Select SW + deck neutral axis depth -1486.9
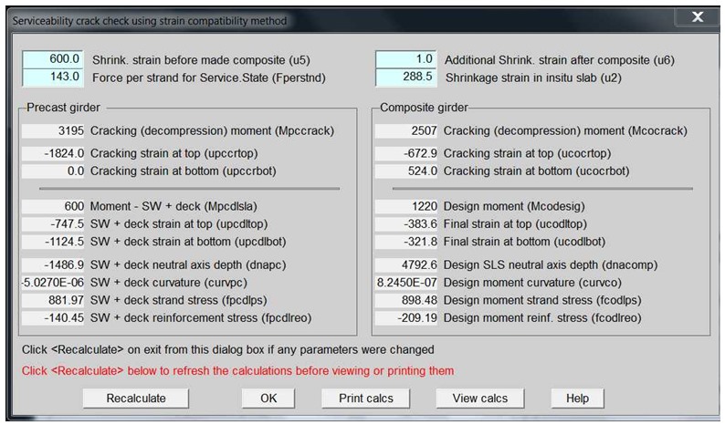This screenshot has width=725, height=425. pos(53,264)
